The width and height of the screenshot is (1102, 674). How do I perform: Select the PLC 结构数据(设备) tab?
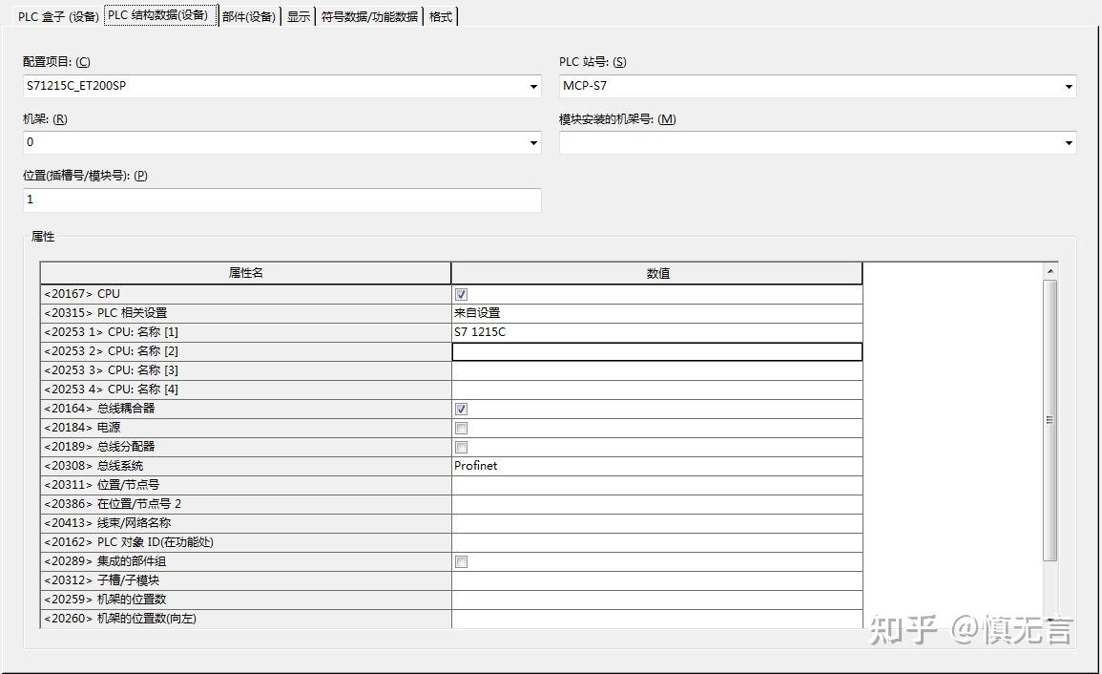coord(161,15)
